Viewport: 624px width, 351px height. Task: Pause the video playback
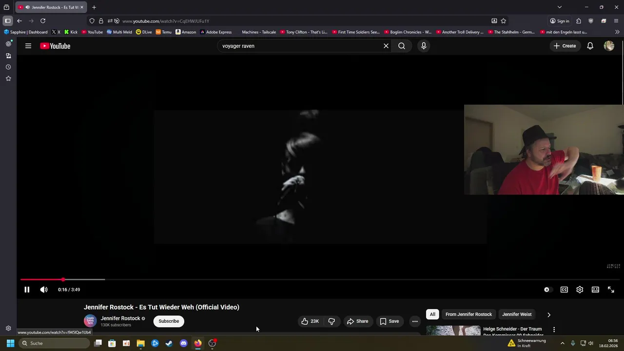(x=27, y=290)
